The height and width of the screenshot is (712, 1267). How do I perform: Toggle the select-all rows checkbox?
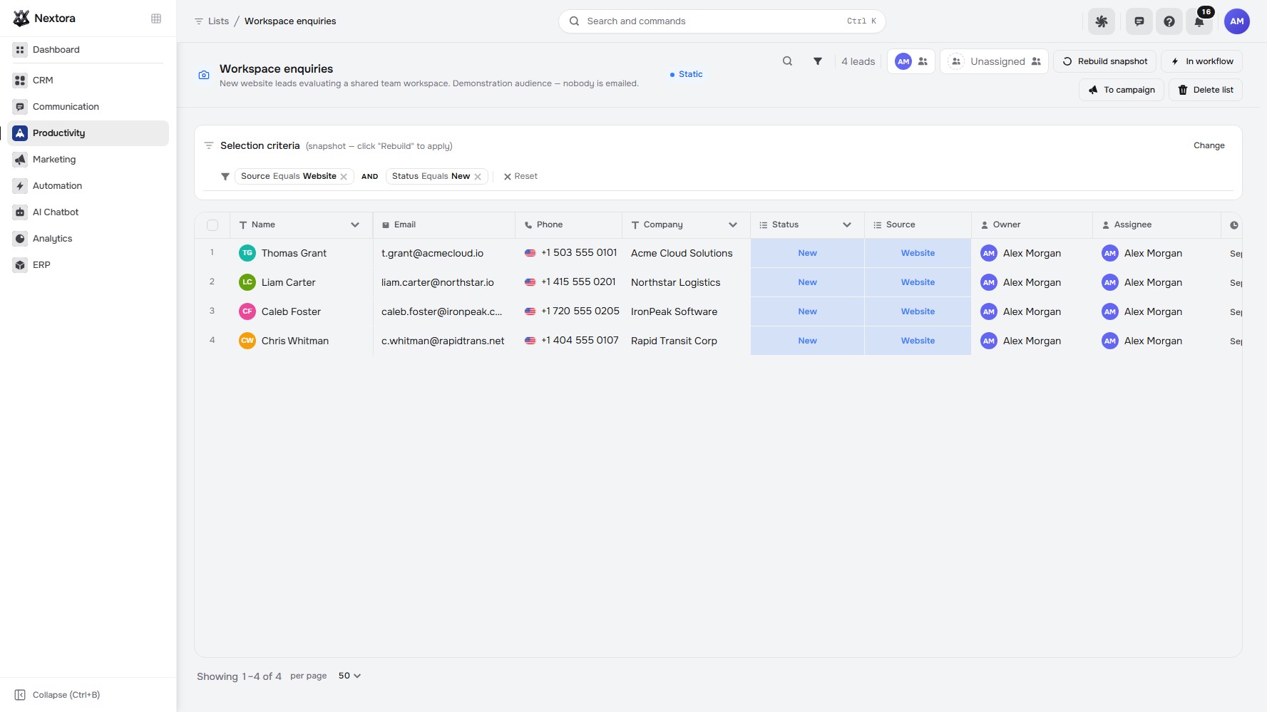tap(212, 225)
